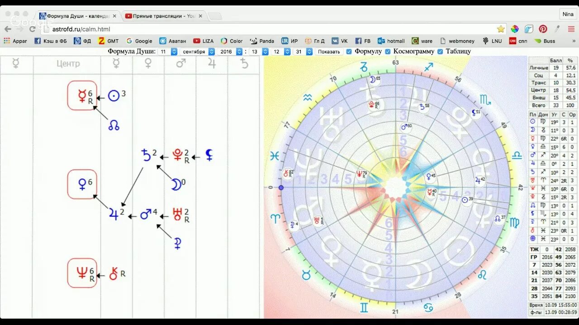The width and height of the screenshot is (579, 325).
Task: Open the minutes dropdown showing 12
Action: tap(281, 51)
